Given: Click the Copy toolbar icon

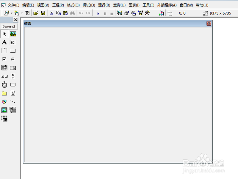Looking at the screenshot, I should 58,13.
